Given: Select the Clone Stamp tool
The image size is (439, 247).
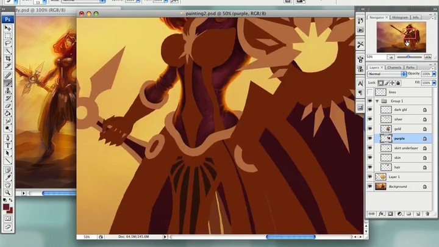Looking at the screenshot, I should pos(7,90).
